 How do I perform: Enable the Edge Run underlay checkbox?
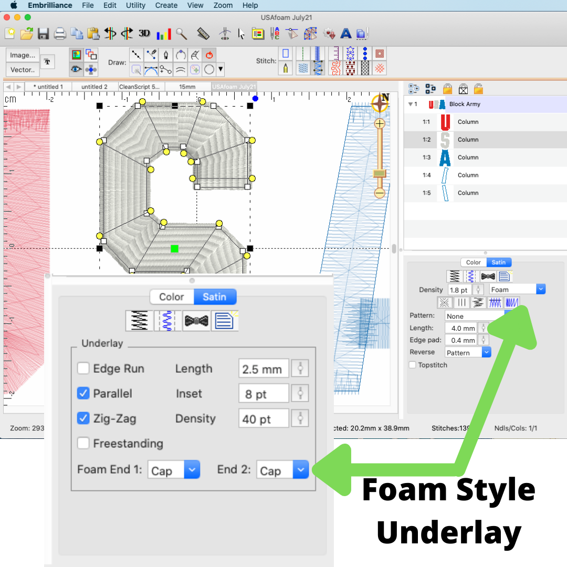coord(83,369)
